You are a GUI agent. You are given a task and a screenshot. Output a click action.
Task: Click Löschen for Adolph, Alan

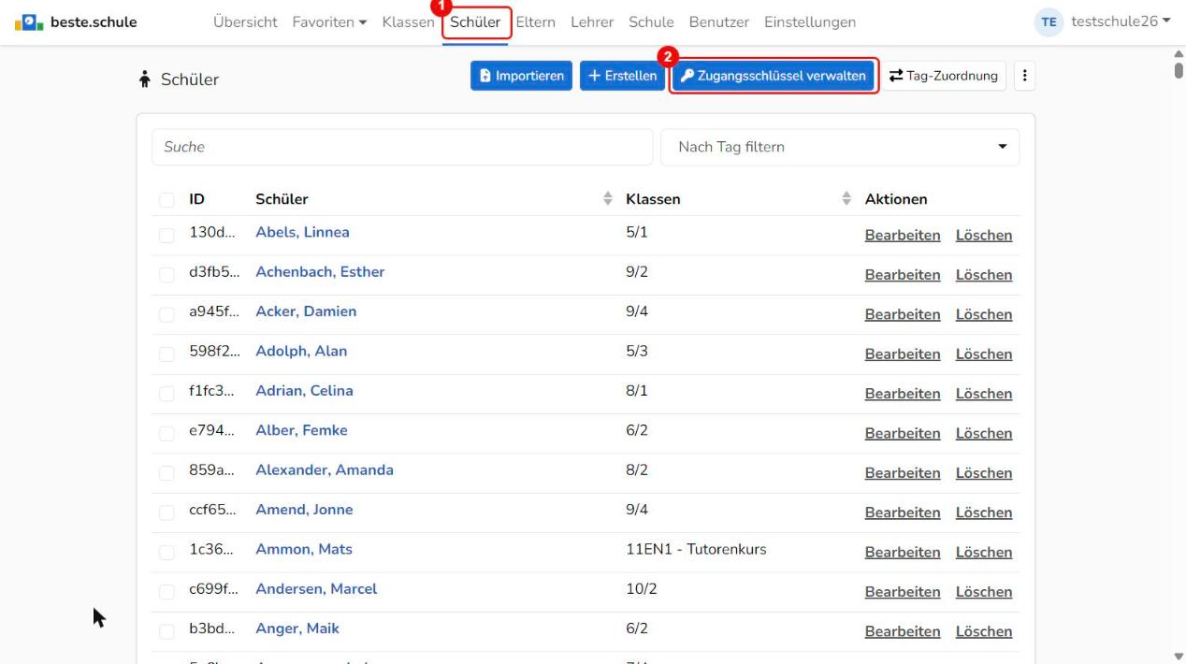[984, 354]
